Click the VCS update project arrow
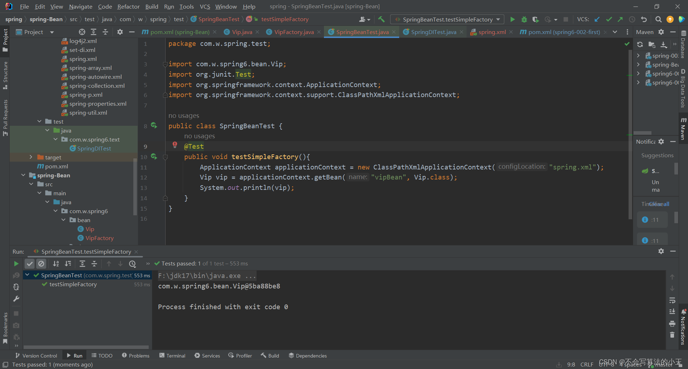Screen dimensions: 688x369 597,19
